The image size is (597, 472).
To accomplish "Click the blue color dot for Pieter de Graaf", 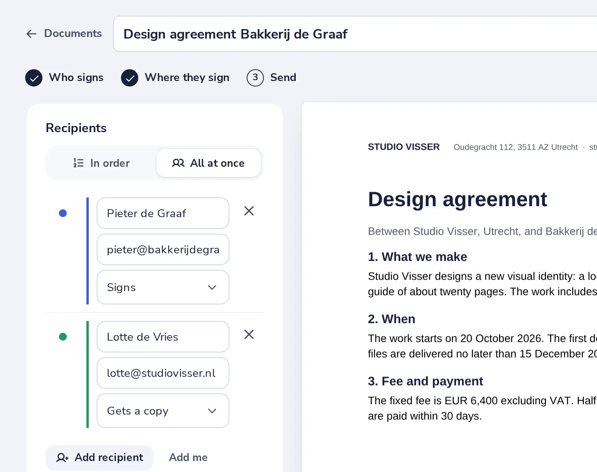I will pyautogui.click(x=63, y=213).
